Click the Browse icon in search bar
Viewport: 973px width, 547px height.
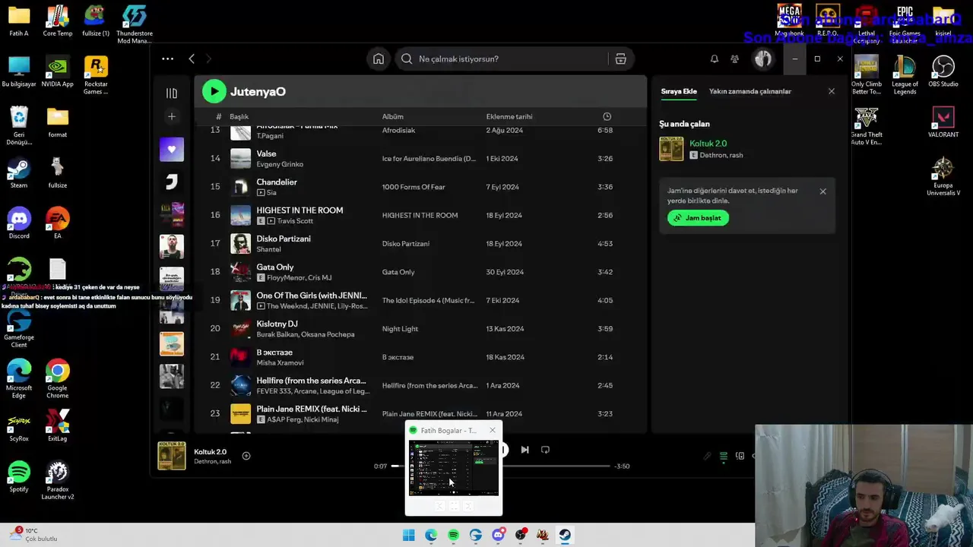pos(620,58)
